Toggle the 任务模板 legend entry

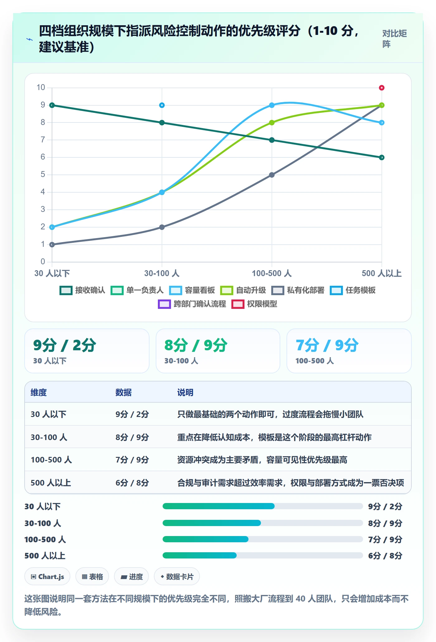click(353, 290)
